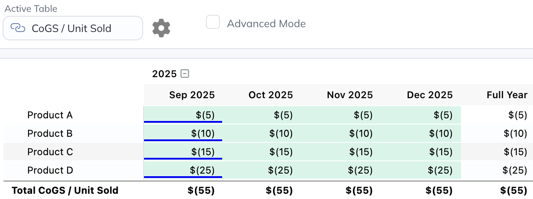The width and height of the screenshot is (533, 199).
Task: Select the Dec 2025 column header
Action: point(429,95)
